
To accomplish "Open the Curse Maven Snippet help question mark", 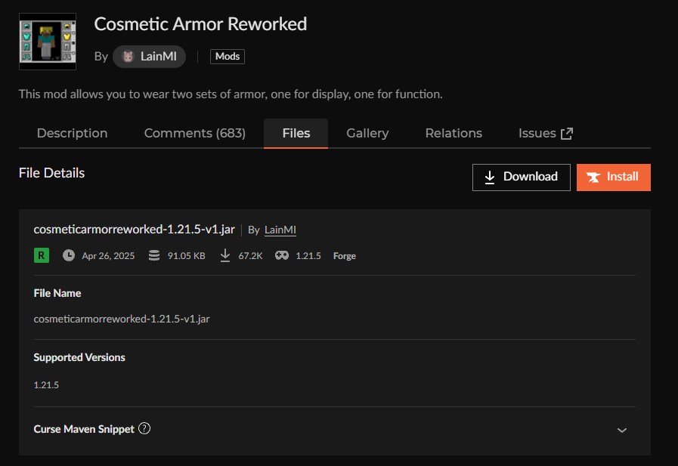I will [143, 428].
